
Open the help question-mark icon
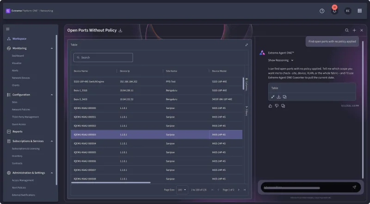click(322, 11)
